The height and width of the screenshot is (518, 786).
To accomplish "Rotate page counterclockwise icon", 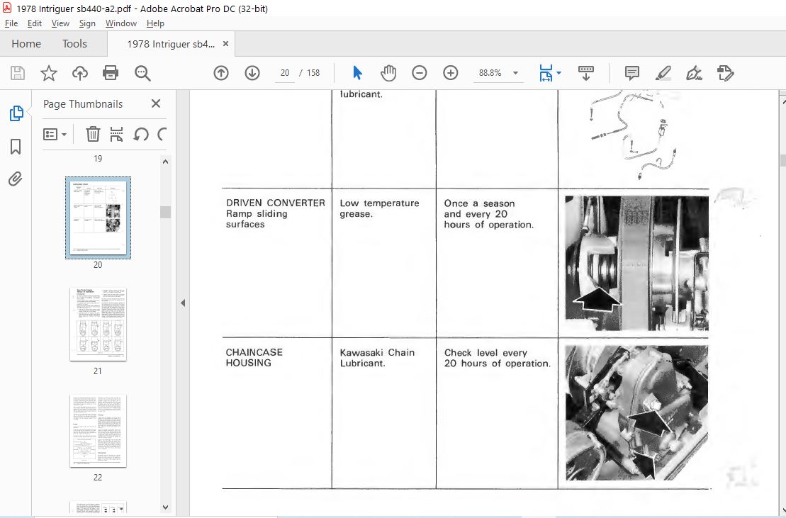I will 141,134.
